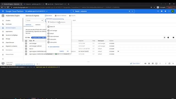Click the Release Notes sidebar icon

(x=3, y=54)
